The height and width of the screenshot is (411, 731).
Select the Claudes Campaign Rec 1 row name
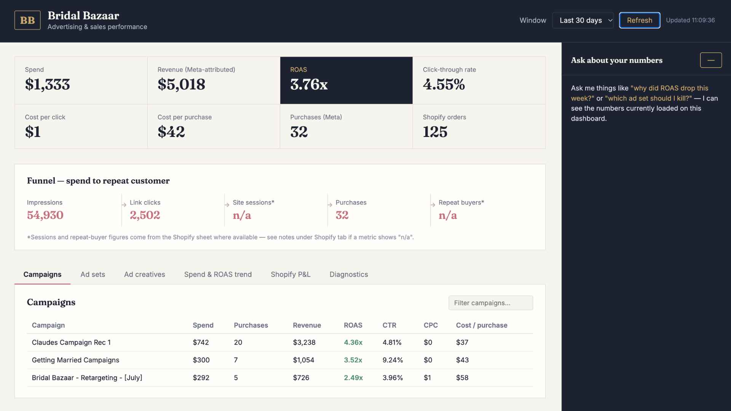[x=71, y=342]
